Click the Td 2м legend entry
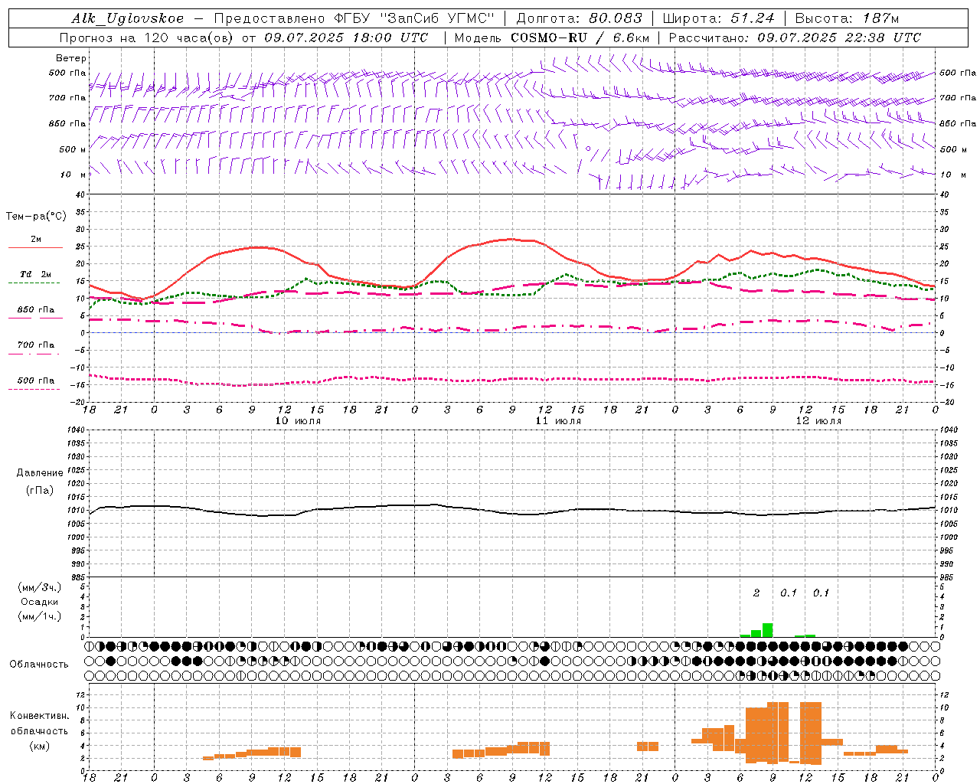Image resolution: width=980 pixels, height=784 pixels. 36,274
